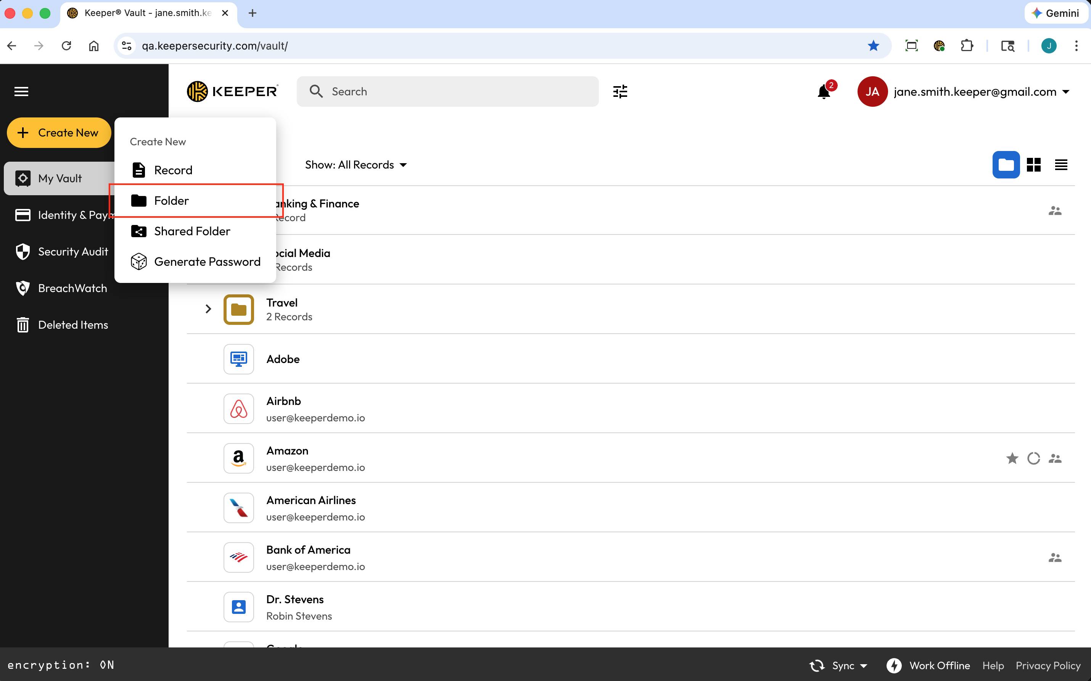Collapse sidebar with hamburger menu icon
This screenshot has width=1091, height=681.
21,92
